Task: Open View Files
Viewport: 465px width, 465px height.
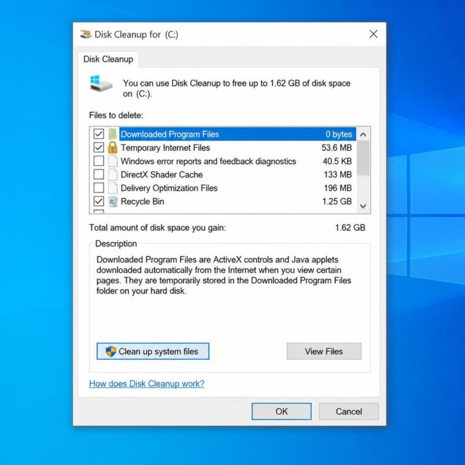Action: [x=324, y=351]
